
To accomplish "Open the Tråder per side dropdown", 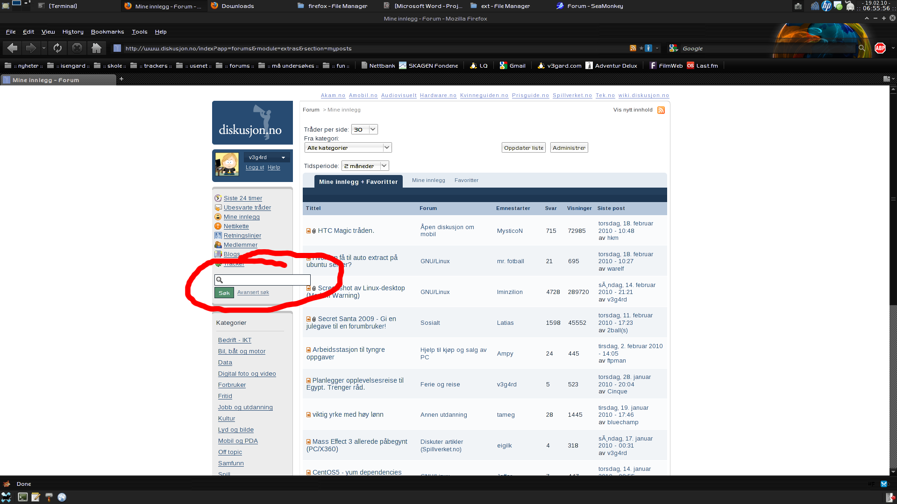I will click(364, 129).
